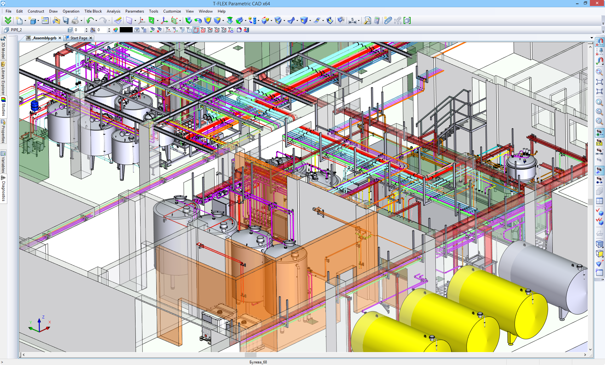
Task: Open the Analysis menu
Action: 113,11
